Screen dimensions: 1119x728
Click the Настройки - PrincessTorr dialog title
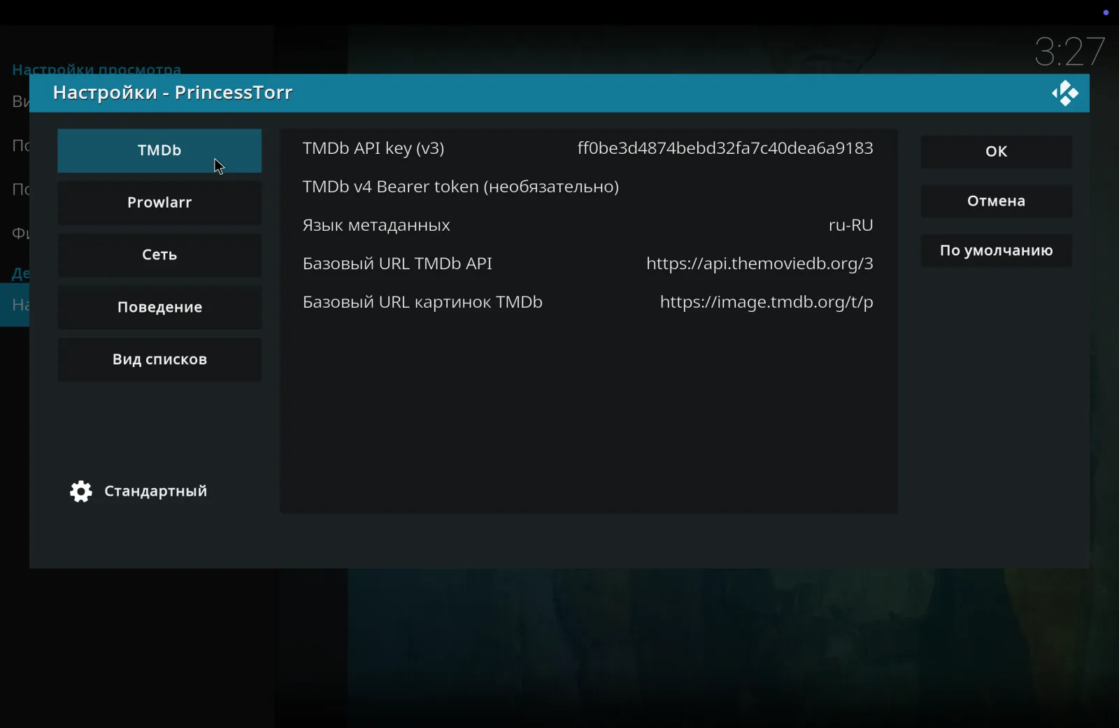[173, 93]
